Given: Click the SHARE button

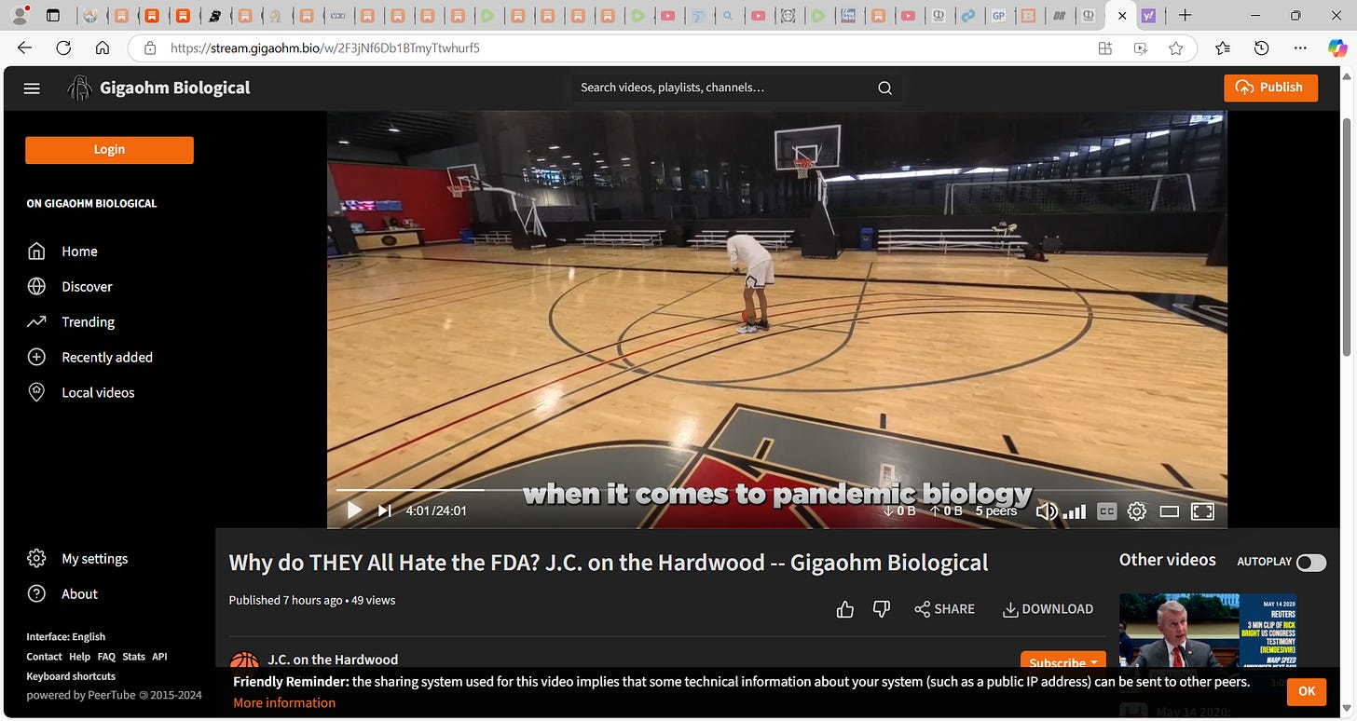Looking at the screenshot, I should [x=944, y=609].
